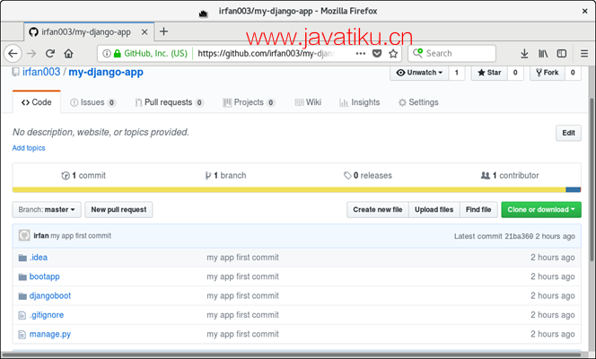
Task: Open the Projects tab
Action: pyautogui.click(x=249, y=102)
